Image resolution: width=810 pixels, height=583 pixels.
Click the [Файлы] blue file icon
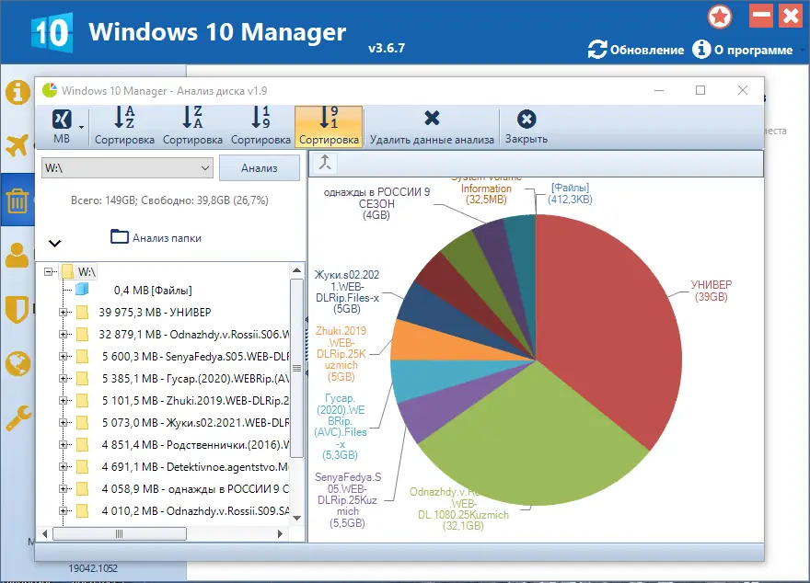pos(82,290)
